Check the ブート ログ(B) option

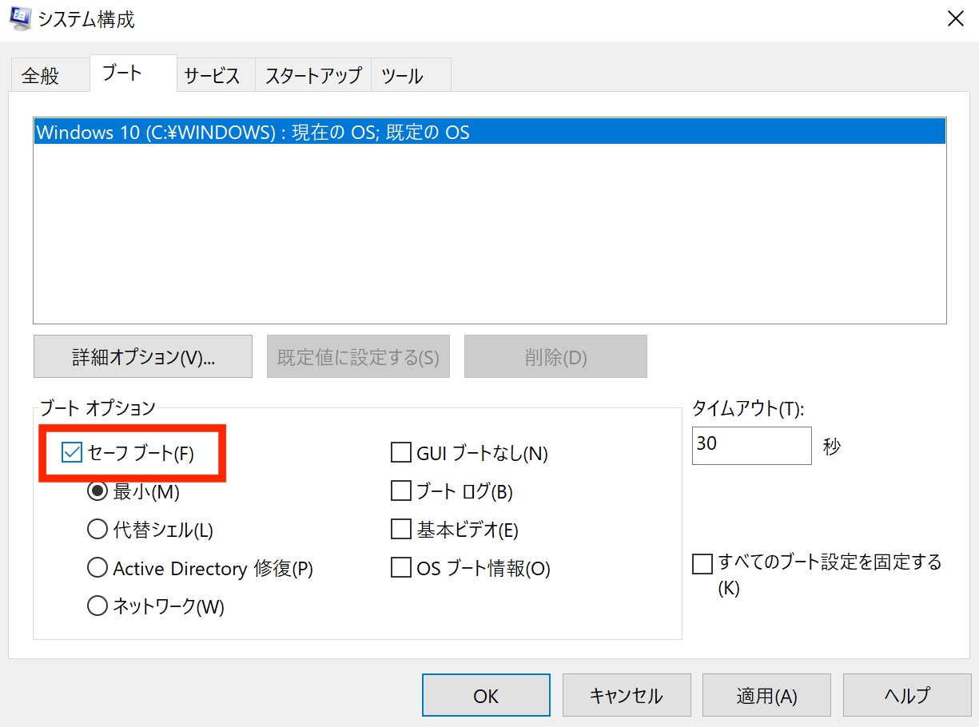click(400, 491)
